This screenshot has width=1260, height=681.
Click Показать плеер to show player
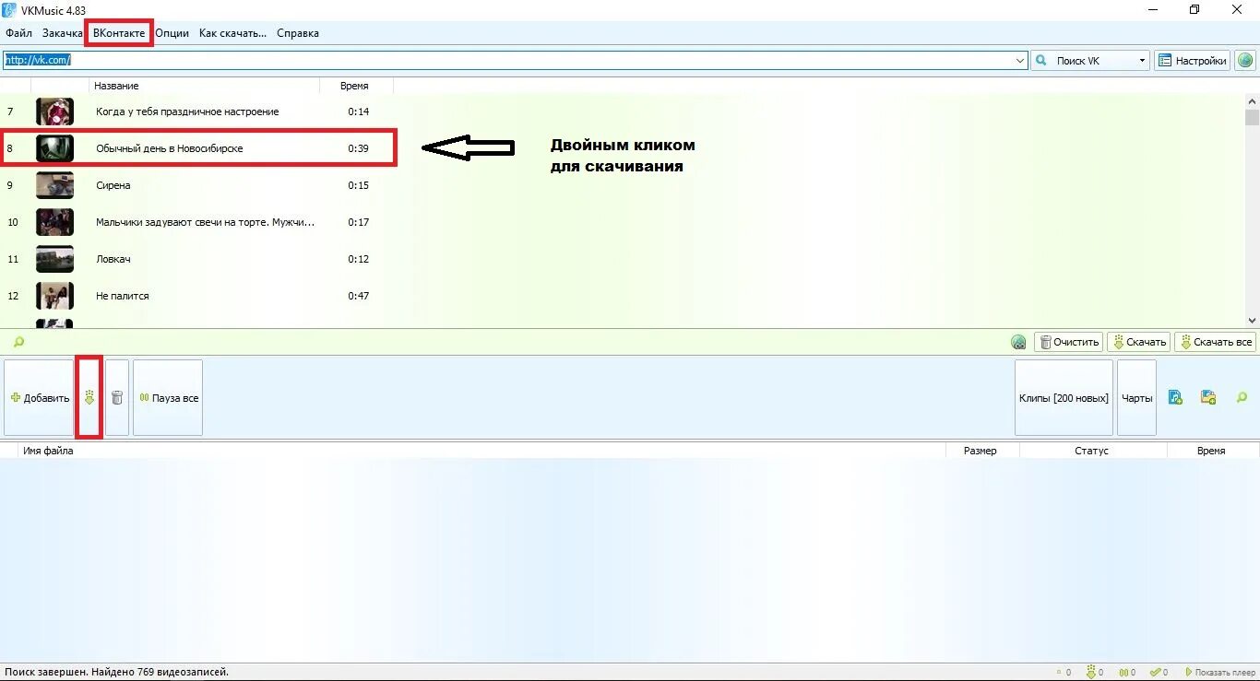coord(1220,672)
